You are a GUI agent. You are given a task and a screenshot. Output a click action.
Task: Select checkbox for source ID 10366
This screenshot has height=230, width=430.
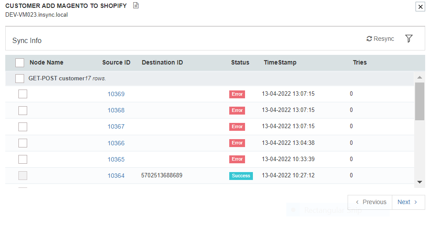click(x=23, y=143)
